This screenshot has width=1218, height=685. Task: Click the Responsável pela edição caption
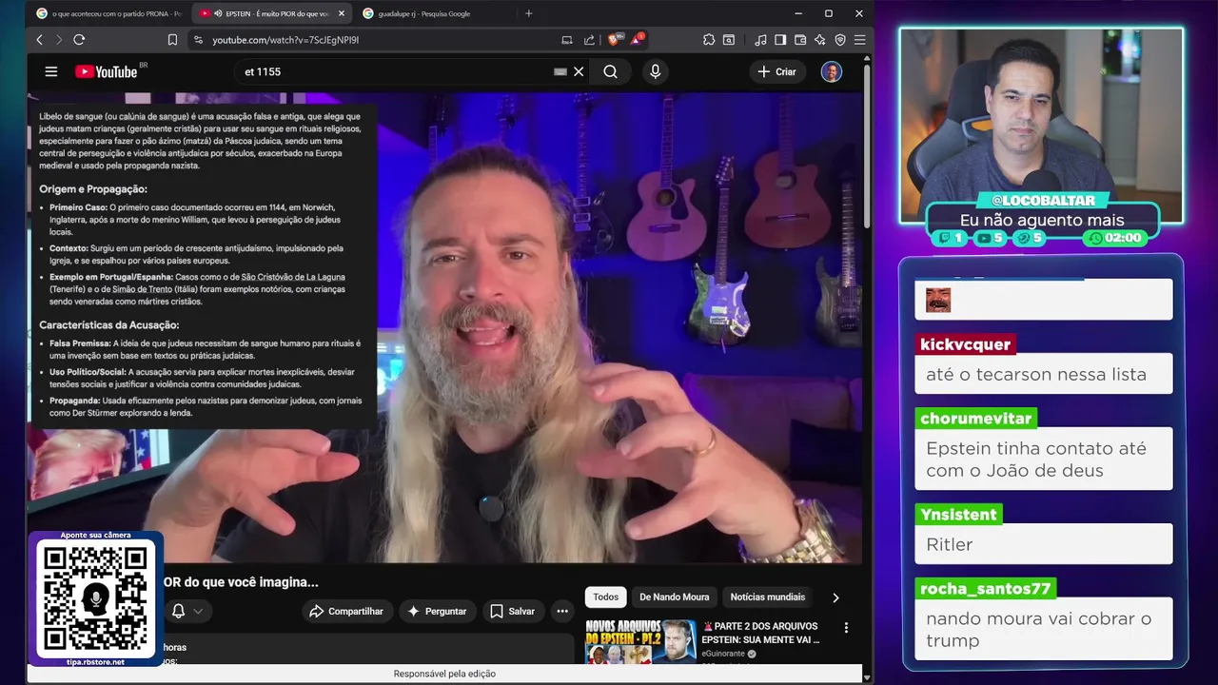[x=444, y=674]
